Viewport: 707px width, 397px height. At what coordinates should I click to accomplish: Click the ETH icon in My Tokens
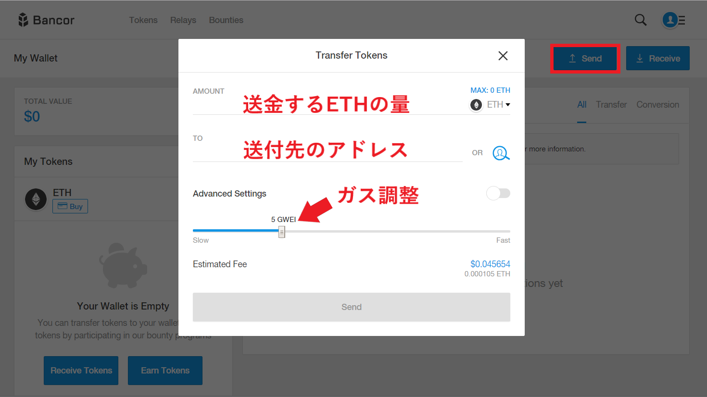36,199
